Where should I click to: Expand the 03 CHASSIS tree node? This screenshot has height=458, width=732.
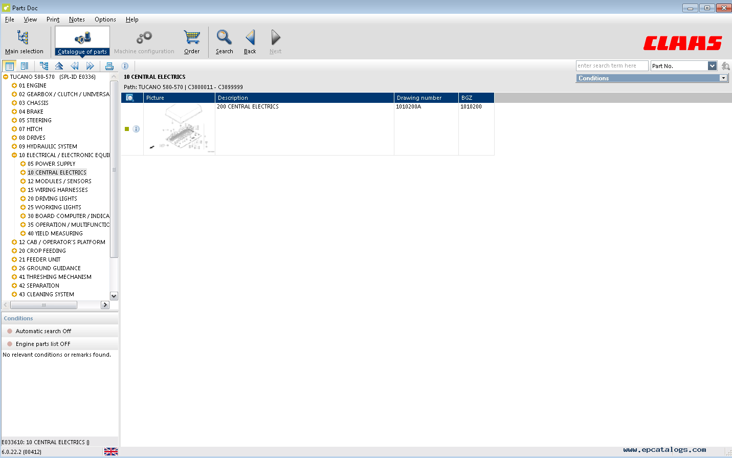[14, 103]
